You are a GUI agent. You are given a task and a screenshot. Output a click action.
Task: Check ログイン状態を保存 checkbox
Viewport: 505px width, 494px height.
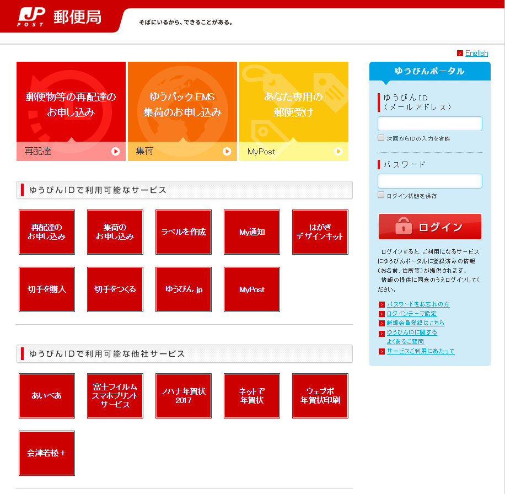coord(381,195)
